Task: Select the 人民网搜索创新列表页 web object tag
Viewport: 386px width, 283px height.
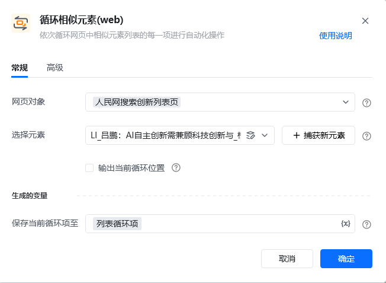Action: 137,102
